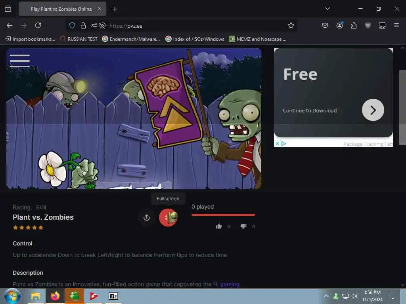Viewport: 406px width, 304px height.
Task: Open the Firefox account menu
Action: click(x=339, y=25)
